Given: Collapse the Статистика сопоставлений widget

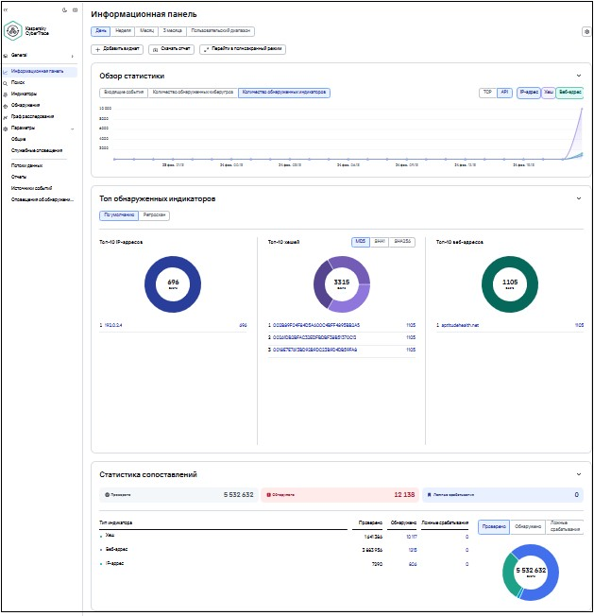Looking at the screenshot, I should [579, 474].
